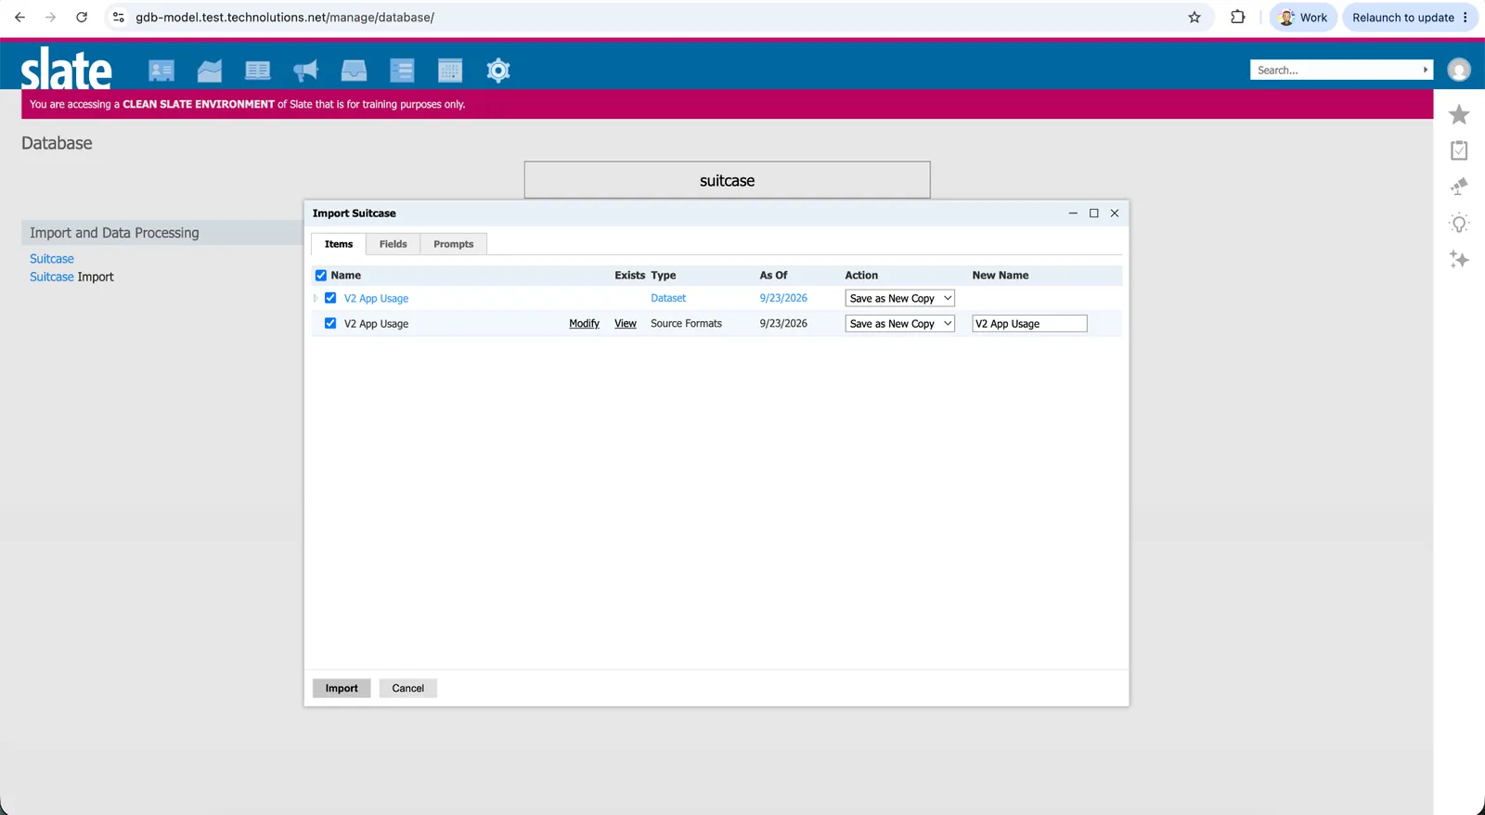Viewport: 1485px width, 815px height.
Task: Open the satellite icon in right sidebar
Action: (1459, 187)
